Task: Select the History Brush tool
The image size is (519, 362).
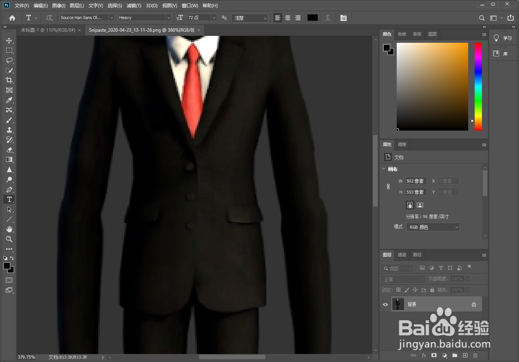Action: pos(9,140)
